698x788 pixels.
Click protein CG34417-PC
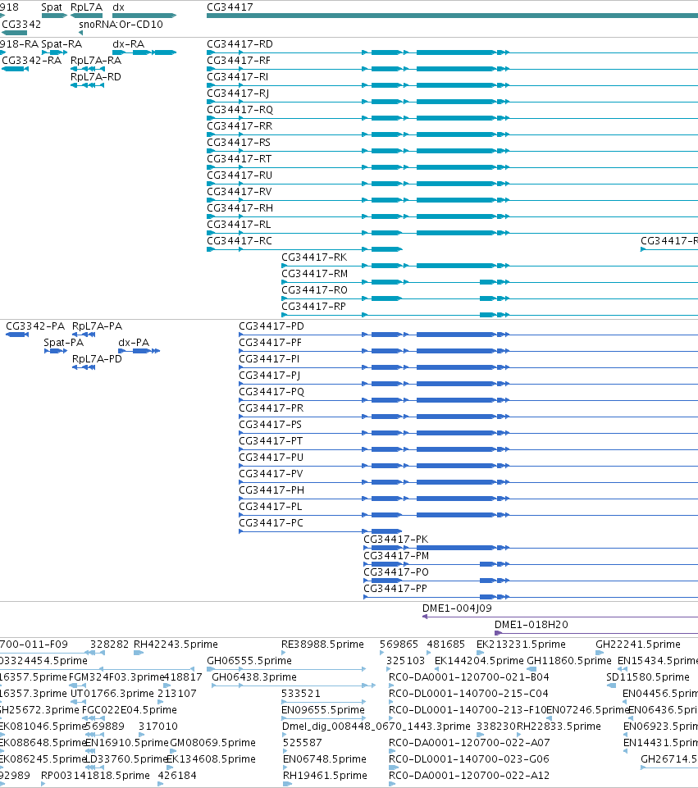coord(271,523)
